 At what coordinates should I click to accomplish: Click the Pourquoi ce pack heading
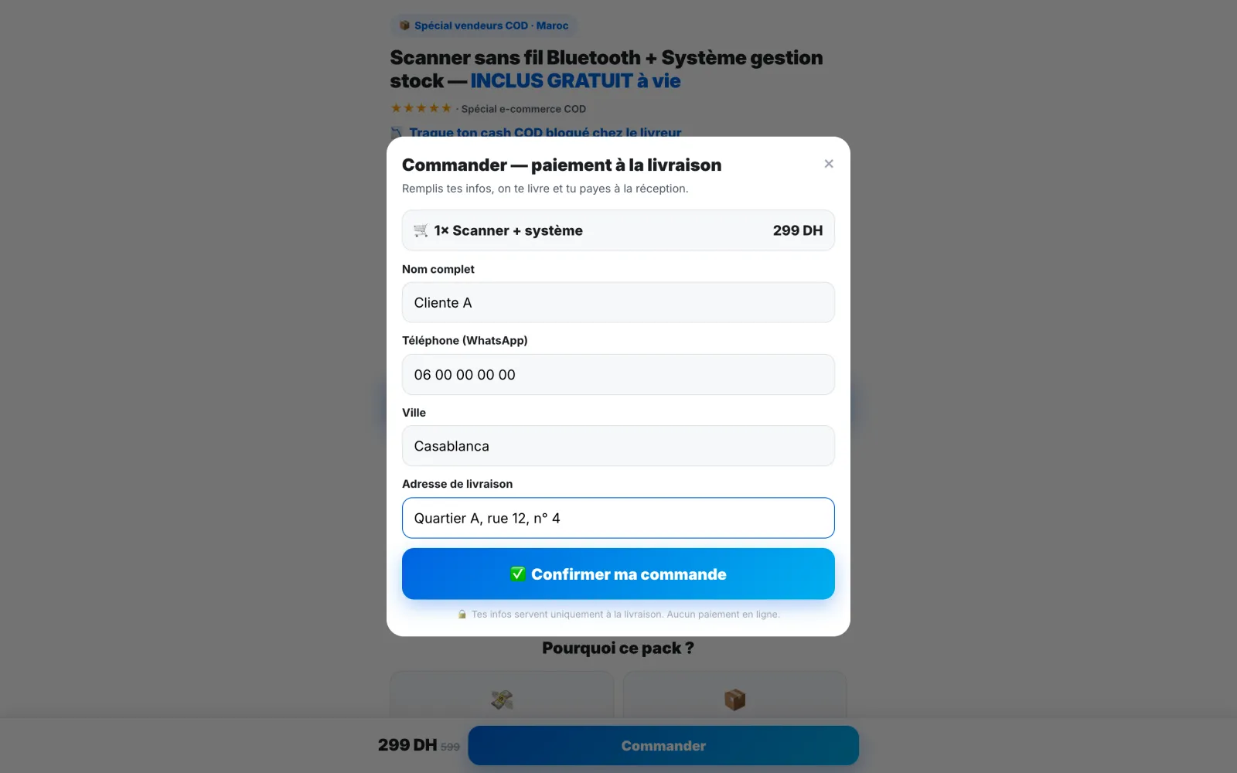point(618,648)
